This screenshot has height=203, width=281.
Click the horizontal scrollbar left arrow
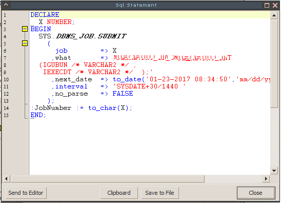point(7,178)
